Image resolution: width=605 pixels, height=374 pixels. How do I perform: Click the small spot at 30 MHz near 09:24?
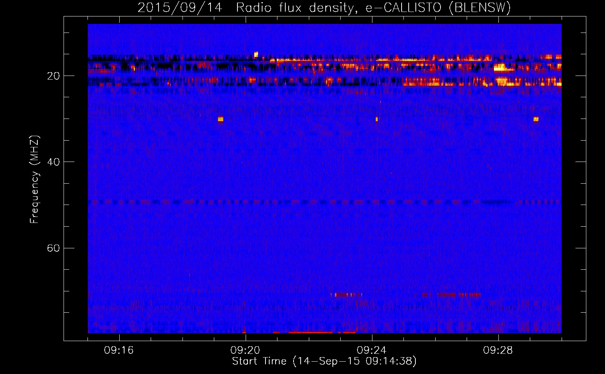tap(377, 119)
